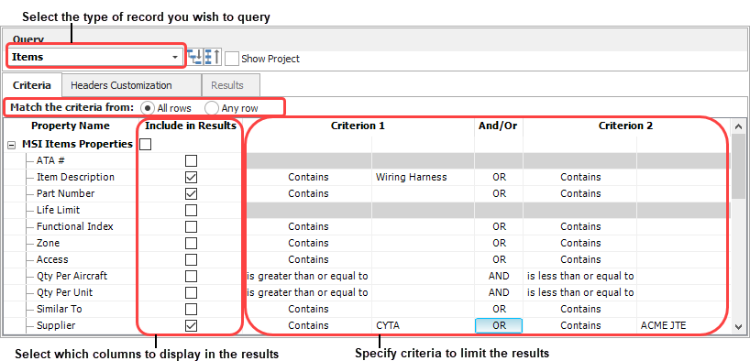Tick the MSI Items Properties include checkbox
This screenshot has height=361, width=750.
(x=146, y=145)
